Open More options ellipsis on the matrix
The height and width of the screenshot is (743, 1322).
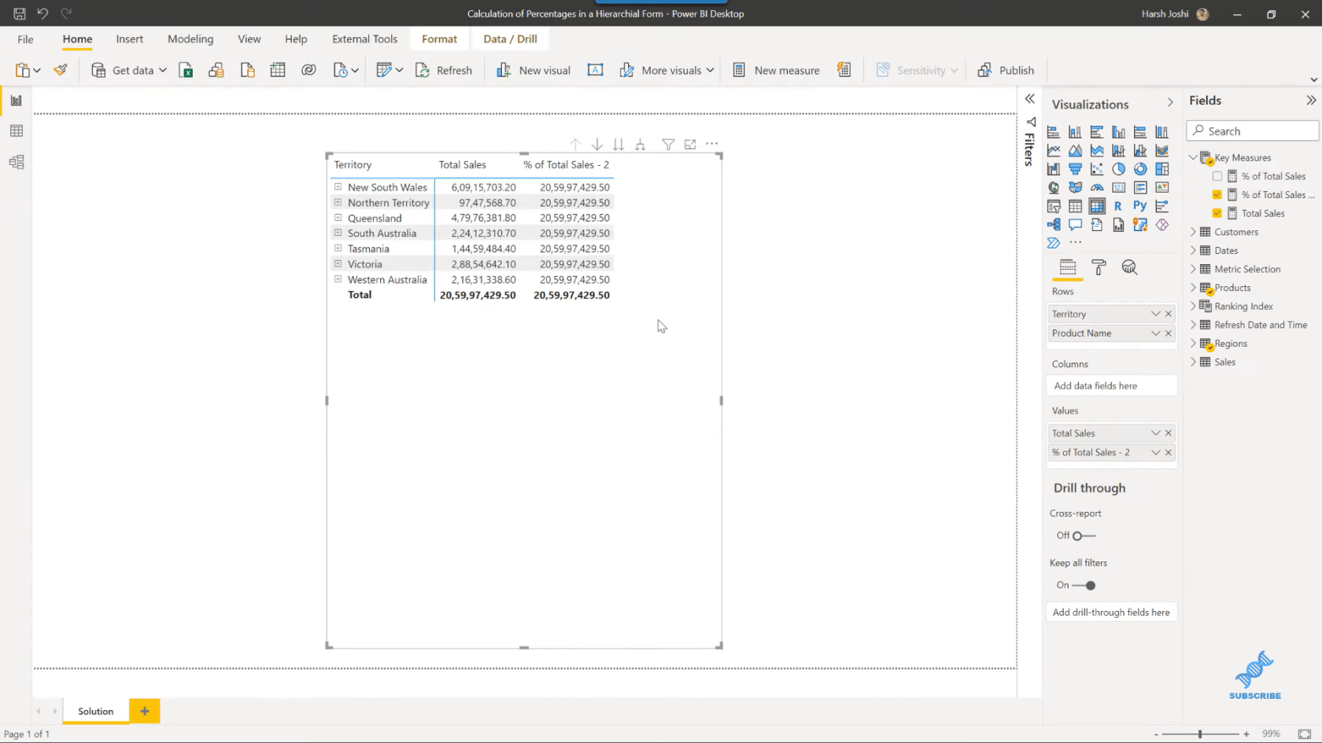712,144
